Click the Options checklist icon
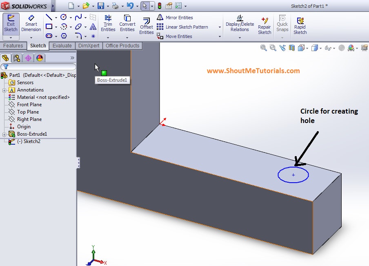The height and width of the screenshot is (266, 369). (x=178, y=6)
